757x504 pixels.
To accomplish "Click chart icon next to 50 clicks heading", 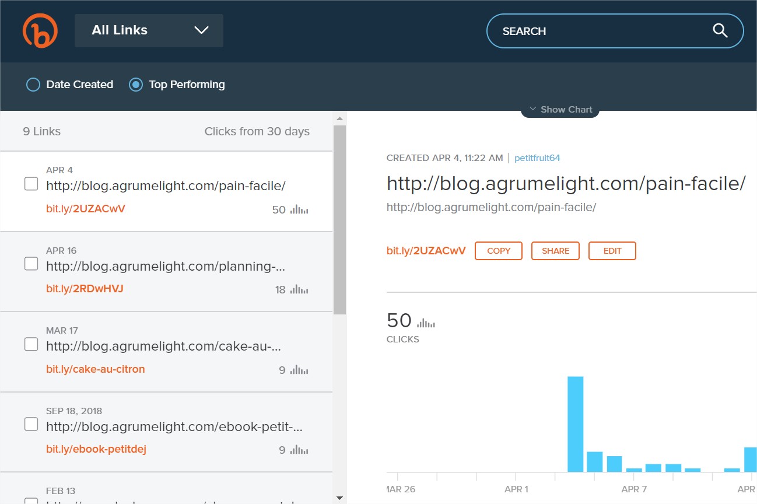I will pos(426,323).
